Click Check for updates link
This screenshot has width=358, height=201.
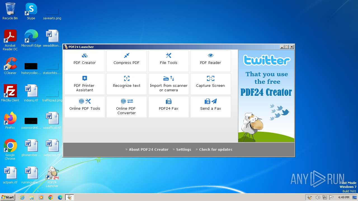click(216, 149)
